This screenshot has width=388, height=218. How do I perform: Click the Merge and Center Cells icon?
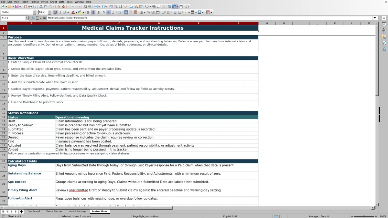click(x=125, y=12)
